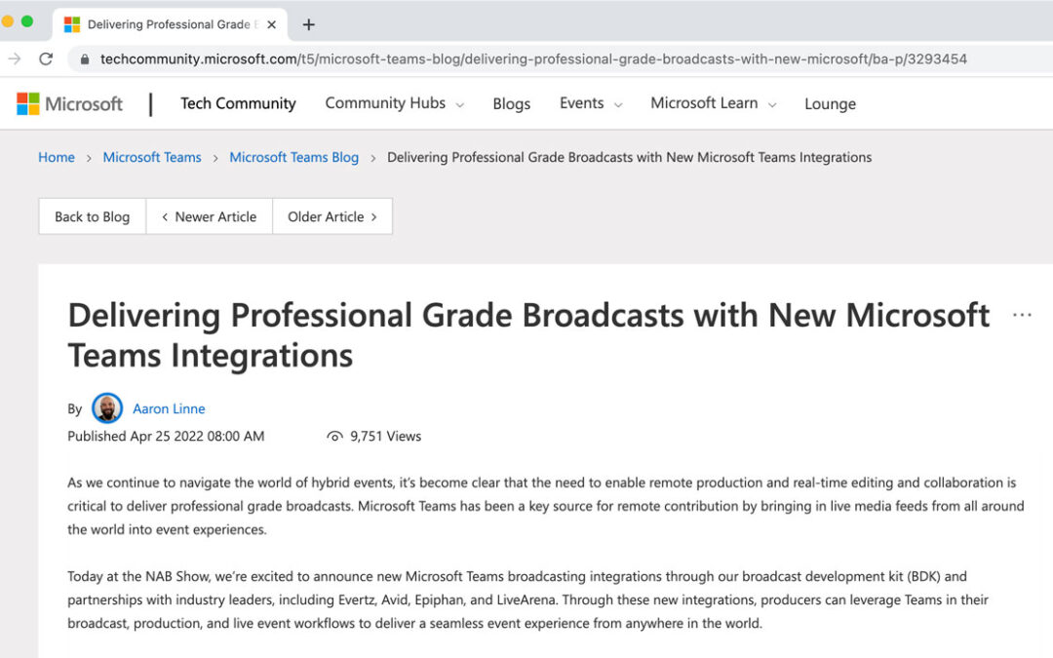Open author Aaron Linne's profile link
The height and width of the screenshot is (658, 1053).
(x=169, y=408)
